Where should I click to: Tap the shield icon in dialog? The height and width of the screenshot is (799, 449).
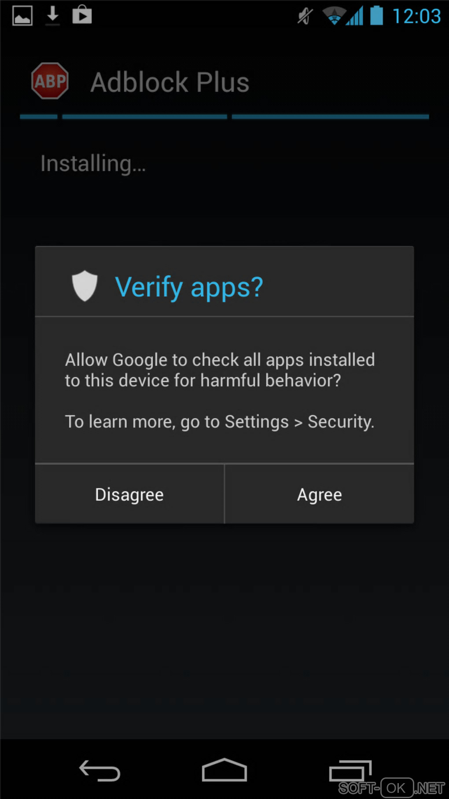(x=85, y=286)
